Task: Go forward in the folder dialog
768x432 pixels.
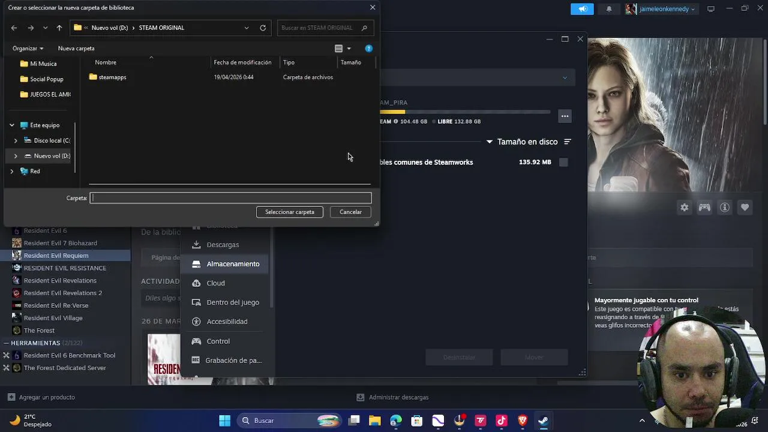Action: [x=31, y=28]
